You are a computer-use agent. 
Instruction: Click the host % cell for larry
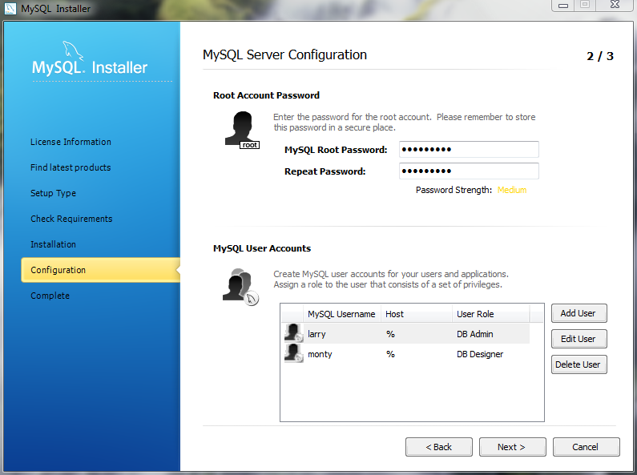pos(390,334)
